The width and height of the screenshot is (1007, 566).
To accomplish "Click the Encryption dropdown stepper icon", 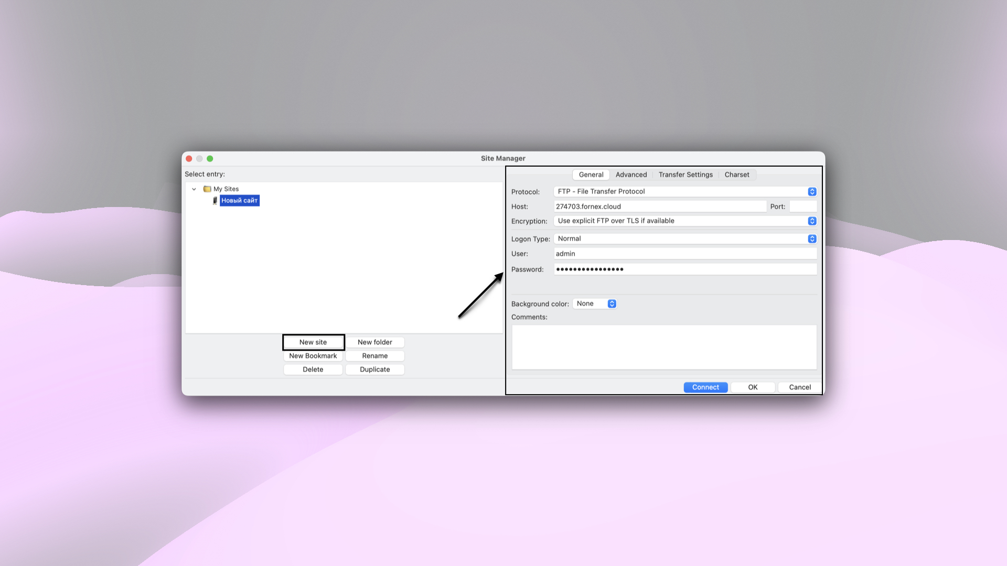I will (812, 221).
